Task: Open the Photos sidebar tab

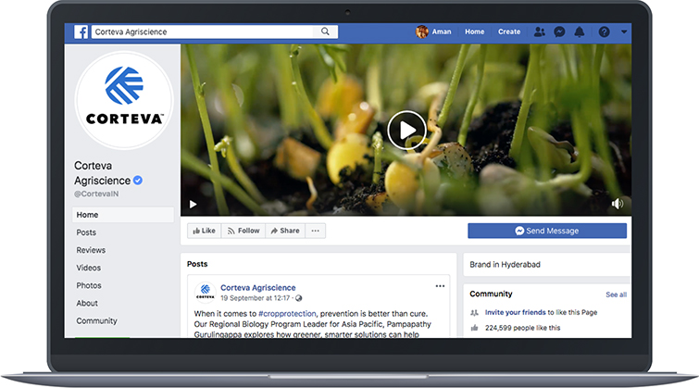Action: point(89,285)
